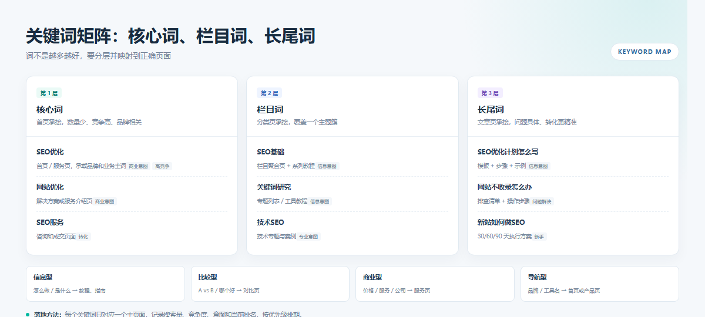
Task: Click text 解决方案或服务介绍页
Action: 64,201
